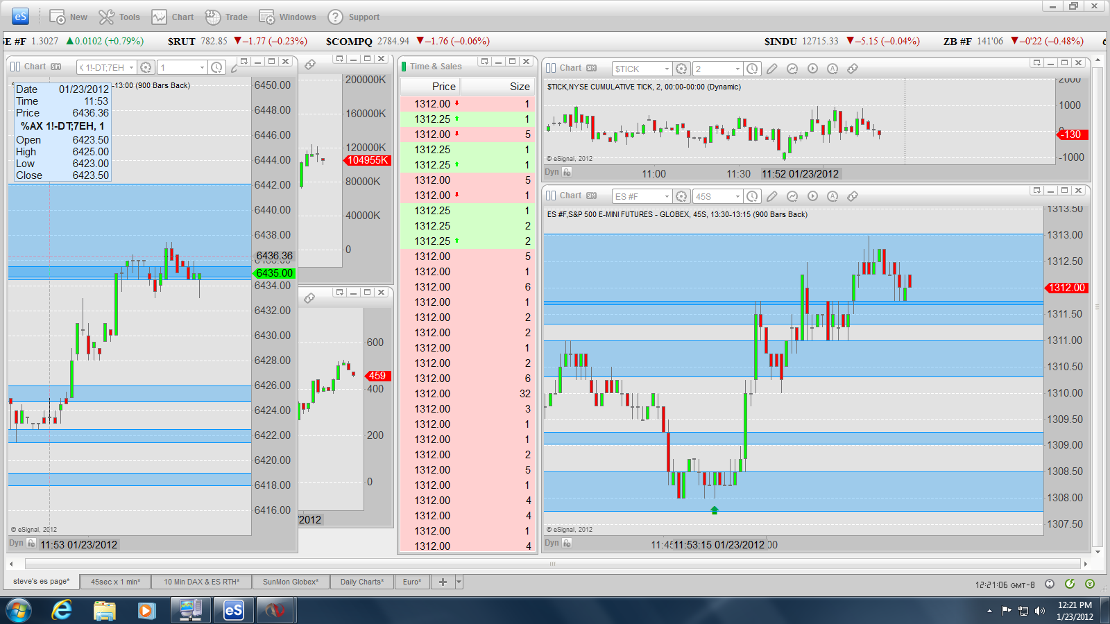
Task: Expand 45S interval dropdown
Action: 737,196
